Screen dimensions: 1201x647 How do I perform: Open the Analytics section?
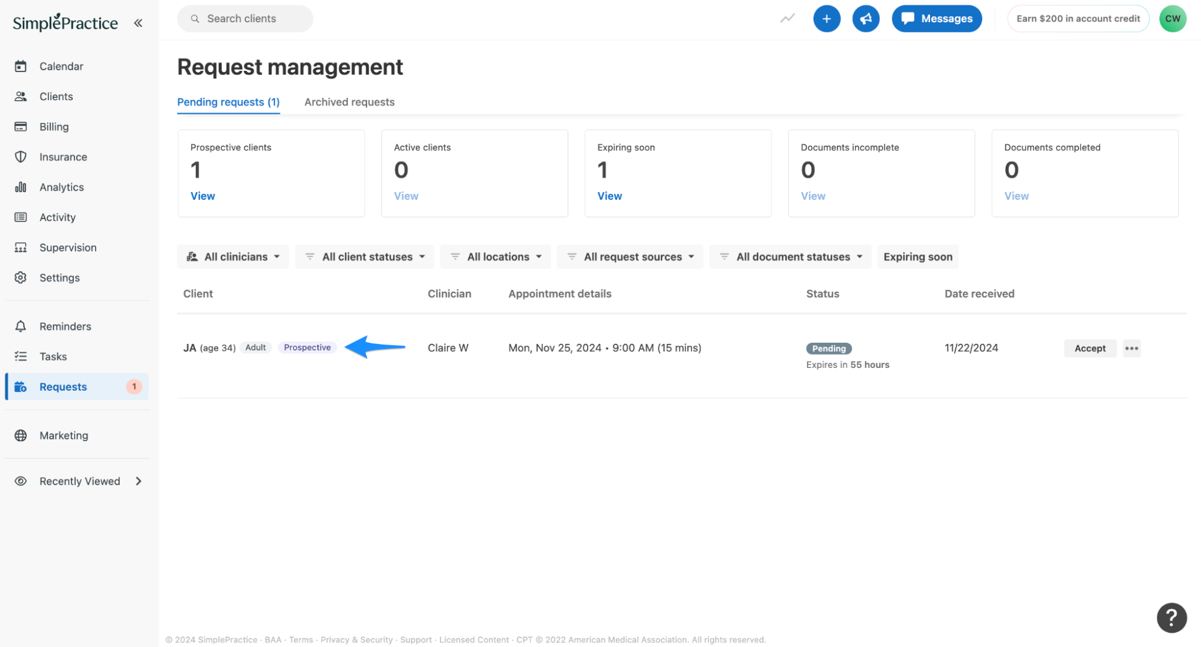pyautogui.click(x=61, y=187)
